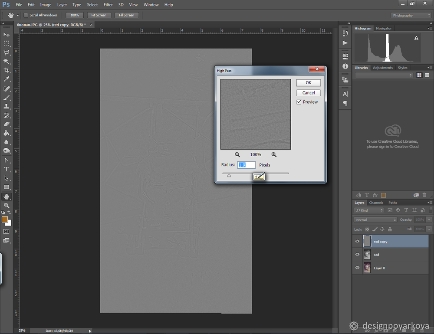Cancel the High Pass dialog
Screen dimensions: 434x334
click(x=308, y=93)
